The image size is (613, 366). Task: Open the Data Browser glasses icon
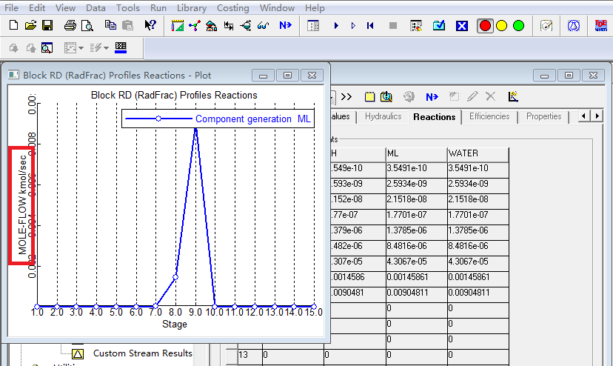(264, 26)
